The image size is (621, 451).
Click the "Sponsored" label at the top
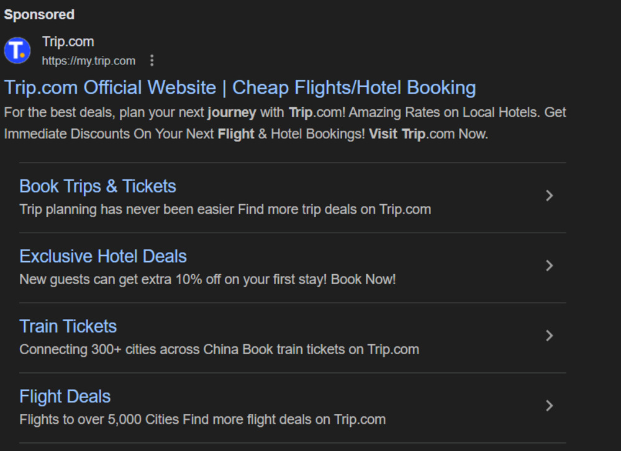click(x=39, y=14)
